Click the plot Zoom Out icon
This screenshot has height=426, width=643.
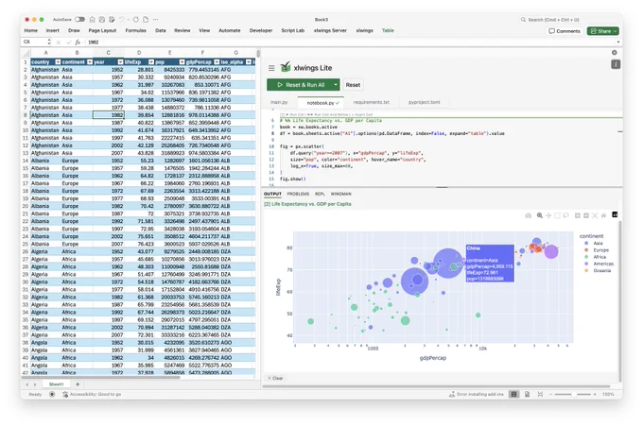[x=586, y=215]
